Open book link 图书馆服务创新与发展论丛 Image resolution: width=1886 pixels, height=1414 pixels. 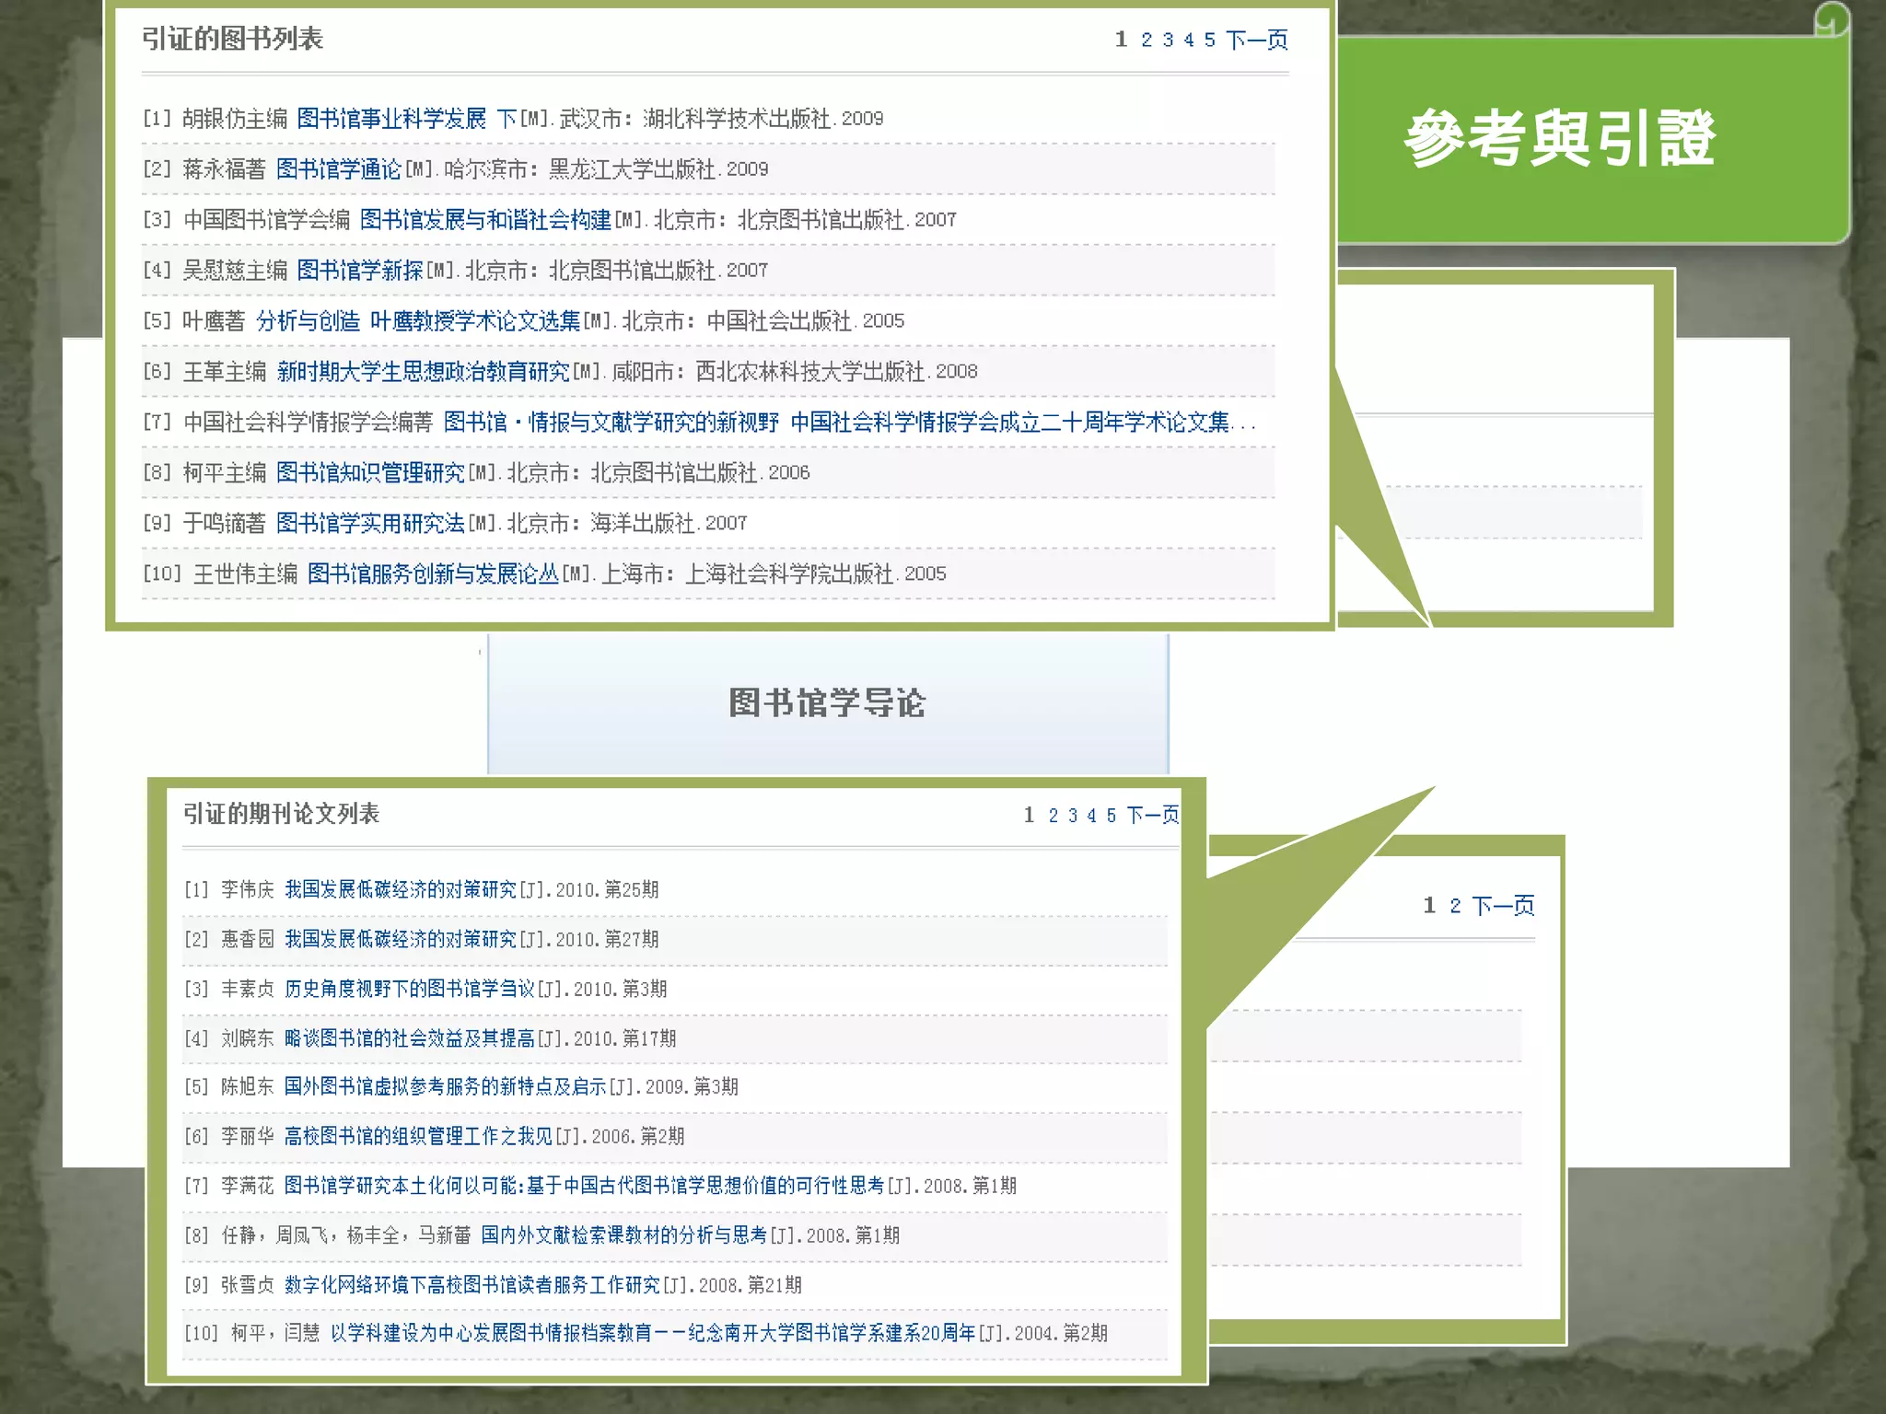tap(433, 574)
